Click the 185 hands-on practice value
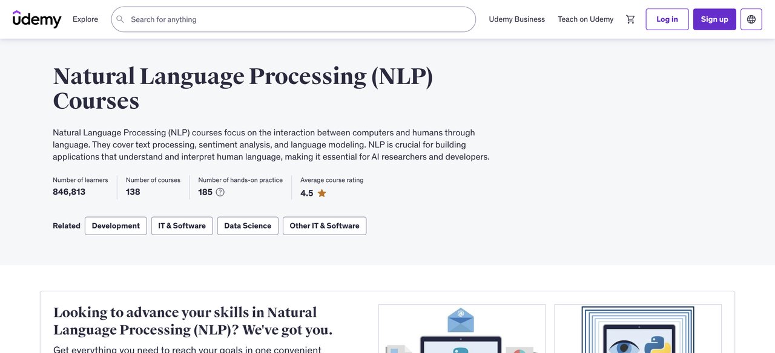 coord(205,192)
